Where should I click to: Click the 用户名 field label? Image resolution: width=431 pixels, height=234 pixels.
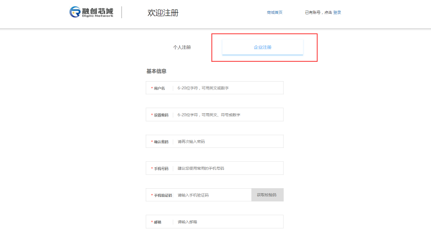coord(159,88)
